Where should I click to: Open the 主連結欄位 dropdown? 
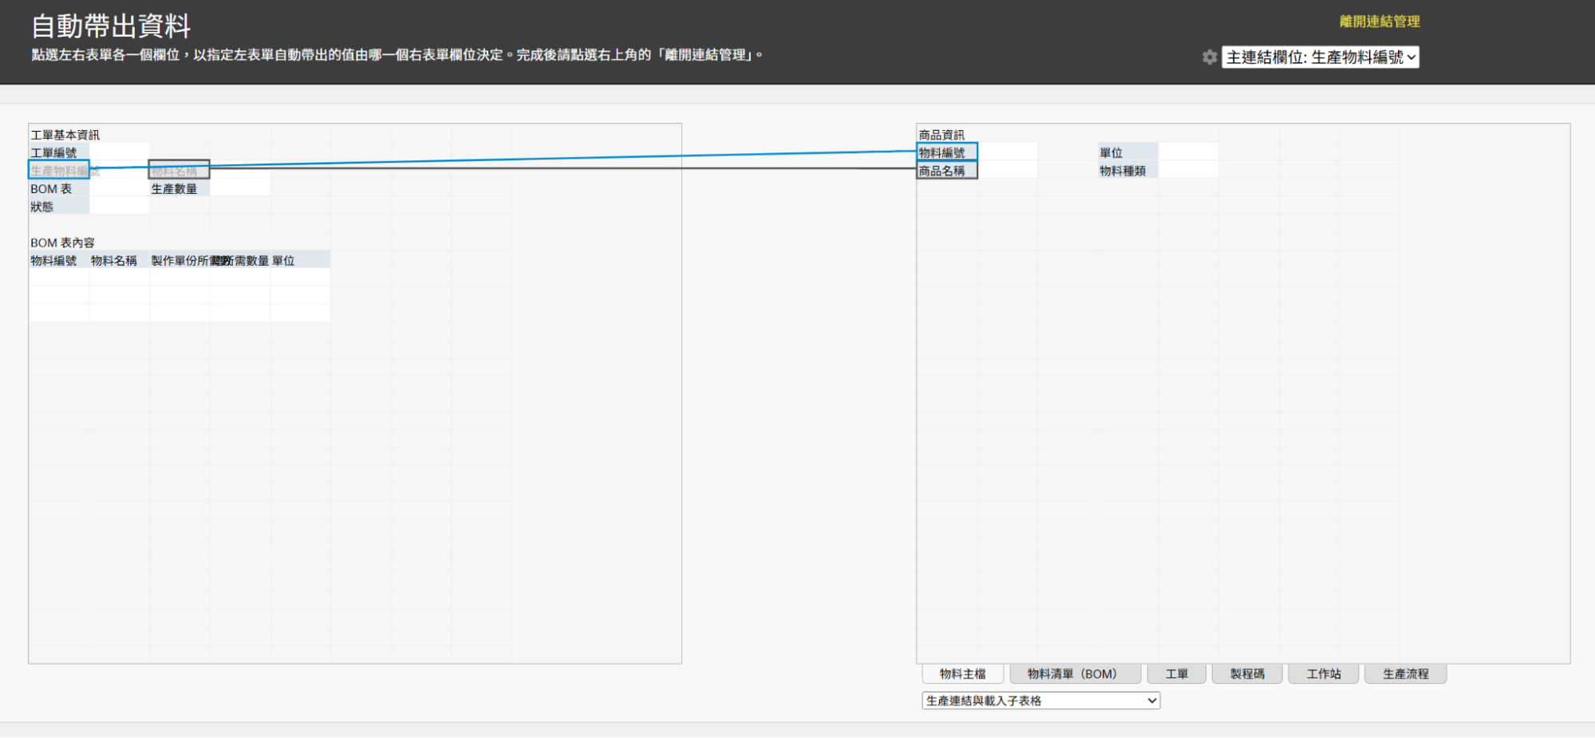tap(1321, 57)
